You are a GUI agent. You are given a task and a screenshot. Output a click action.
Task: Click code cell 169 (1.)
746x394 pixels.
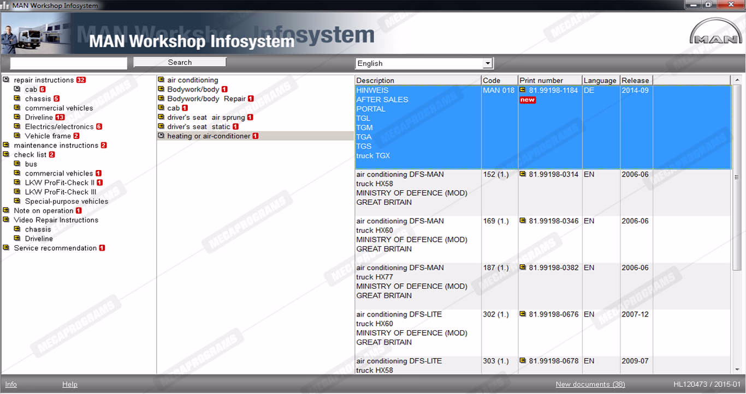[x=495, y=221]
